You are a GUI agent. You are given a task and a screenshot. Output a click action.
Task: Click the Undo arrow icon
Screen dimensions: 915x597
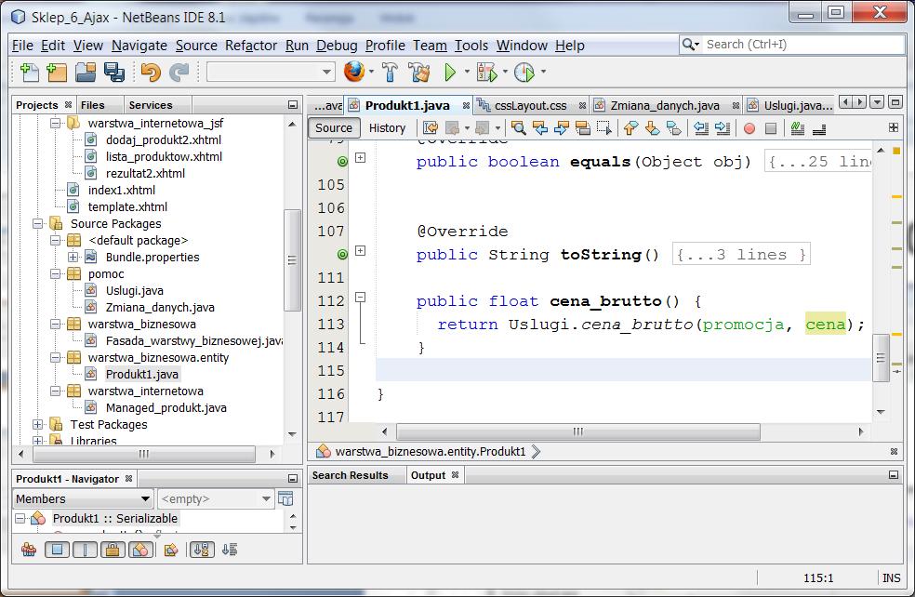[151, 72]
